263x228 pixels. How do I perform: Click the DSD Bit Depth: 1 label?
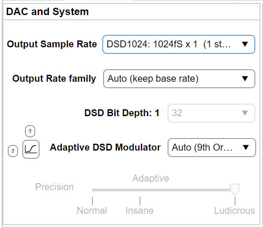(122, 113)
